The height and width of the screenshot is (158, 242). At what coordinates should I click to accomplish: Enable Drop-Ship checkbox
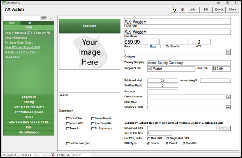68,118
